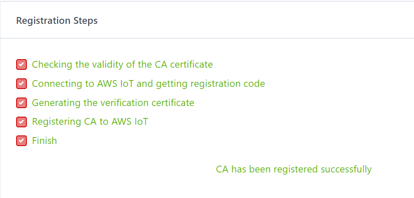
Task: Toggle the CA certificate validity checkbox
Action: coord(21,65)
